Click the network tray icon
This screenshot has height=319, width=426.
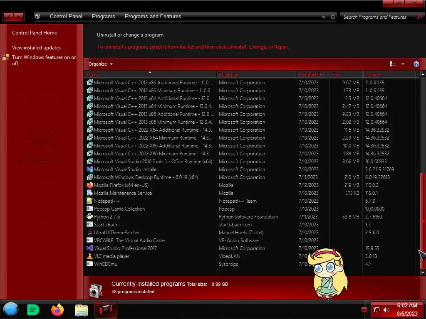[x=376, y=310]
